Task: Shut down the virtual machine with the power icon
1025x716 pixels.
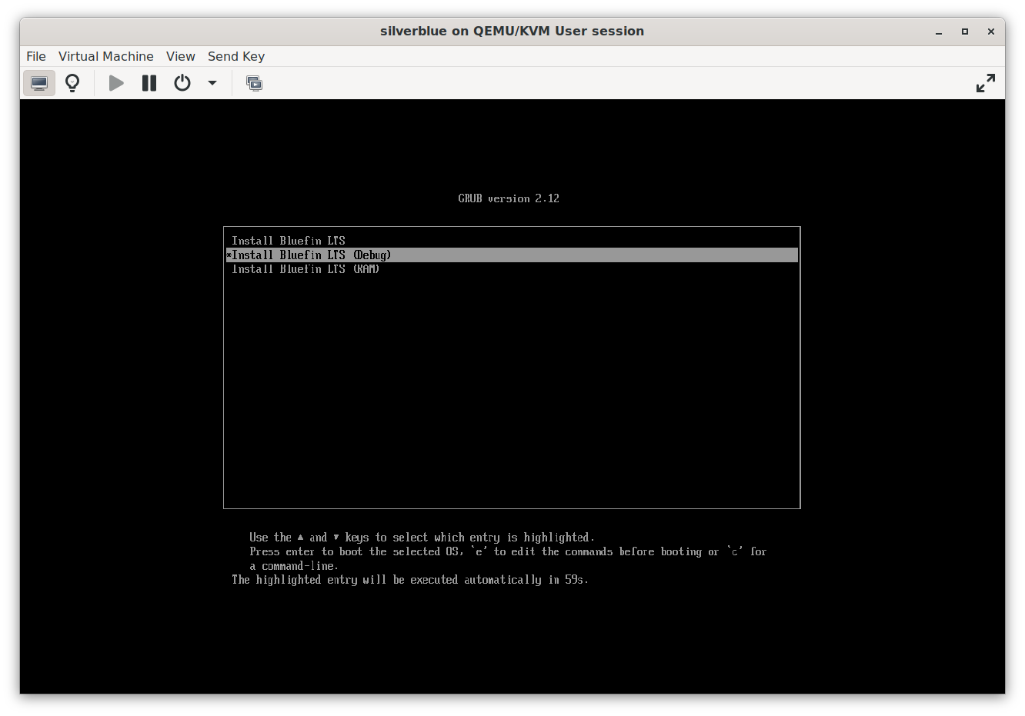Action: click(182, 83)
